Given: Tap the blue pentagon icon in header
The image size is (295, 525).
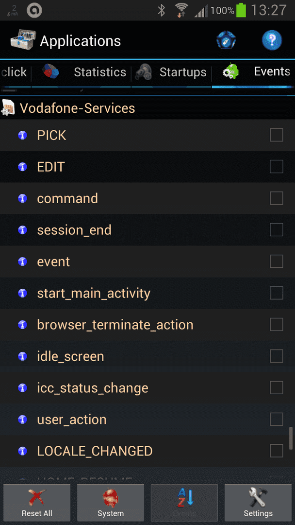Looking at the screenshot, I should click(226, 40).
